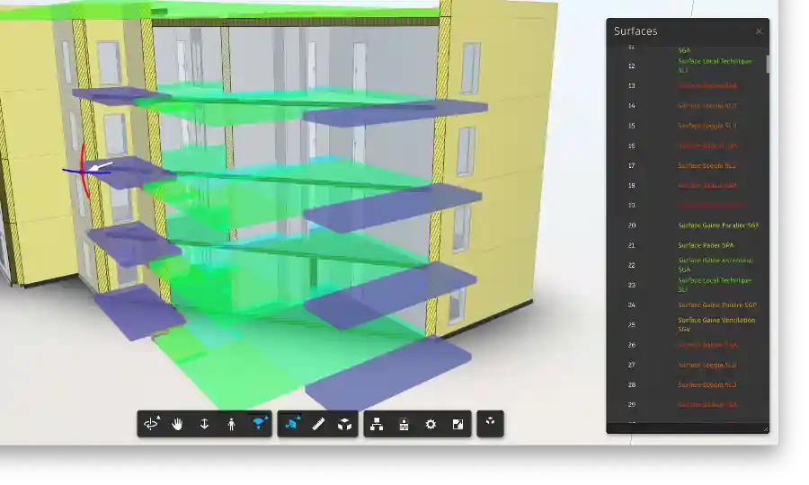Enable First Person walk tool
This screenshot has width=809, height=485.
pos(232,424)
